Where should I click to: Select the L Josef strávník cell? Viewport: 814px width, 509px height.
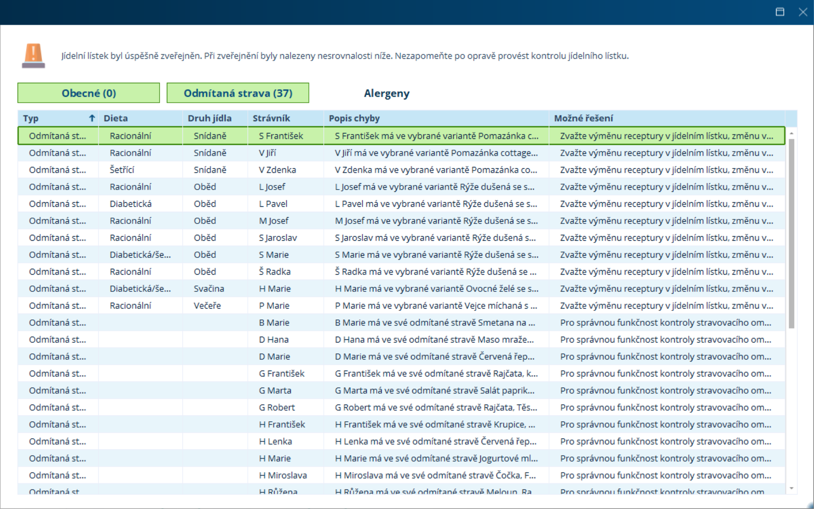point(286,187)
